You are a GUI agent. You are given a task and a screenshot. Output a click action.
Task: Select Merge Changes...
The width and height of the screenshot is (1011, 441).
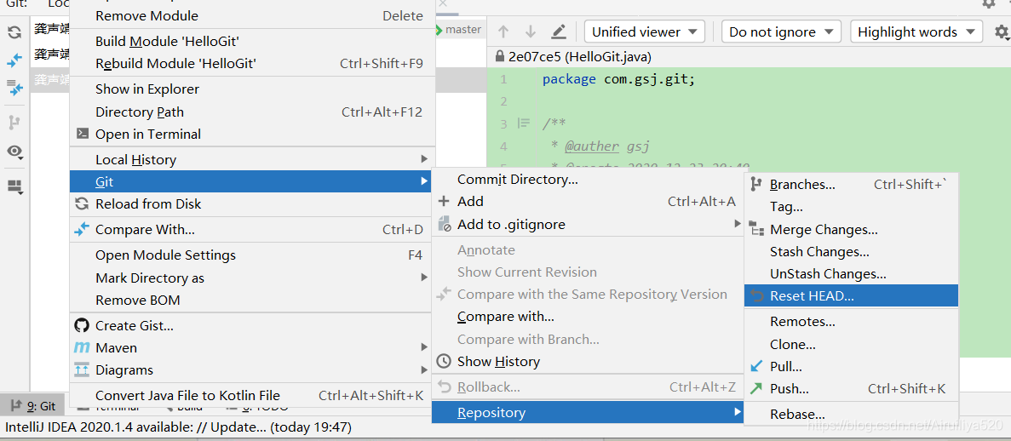851,230
